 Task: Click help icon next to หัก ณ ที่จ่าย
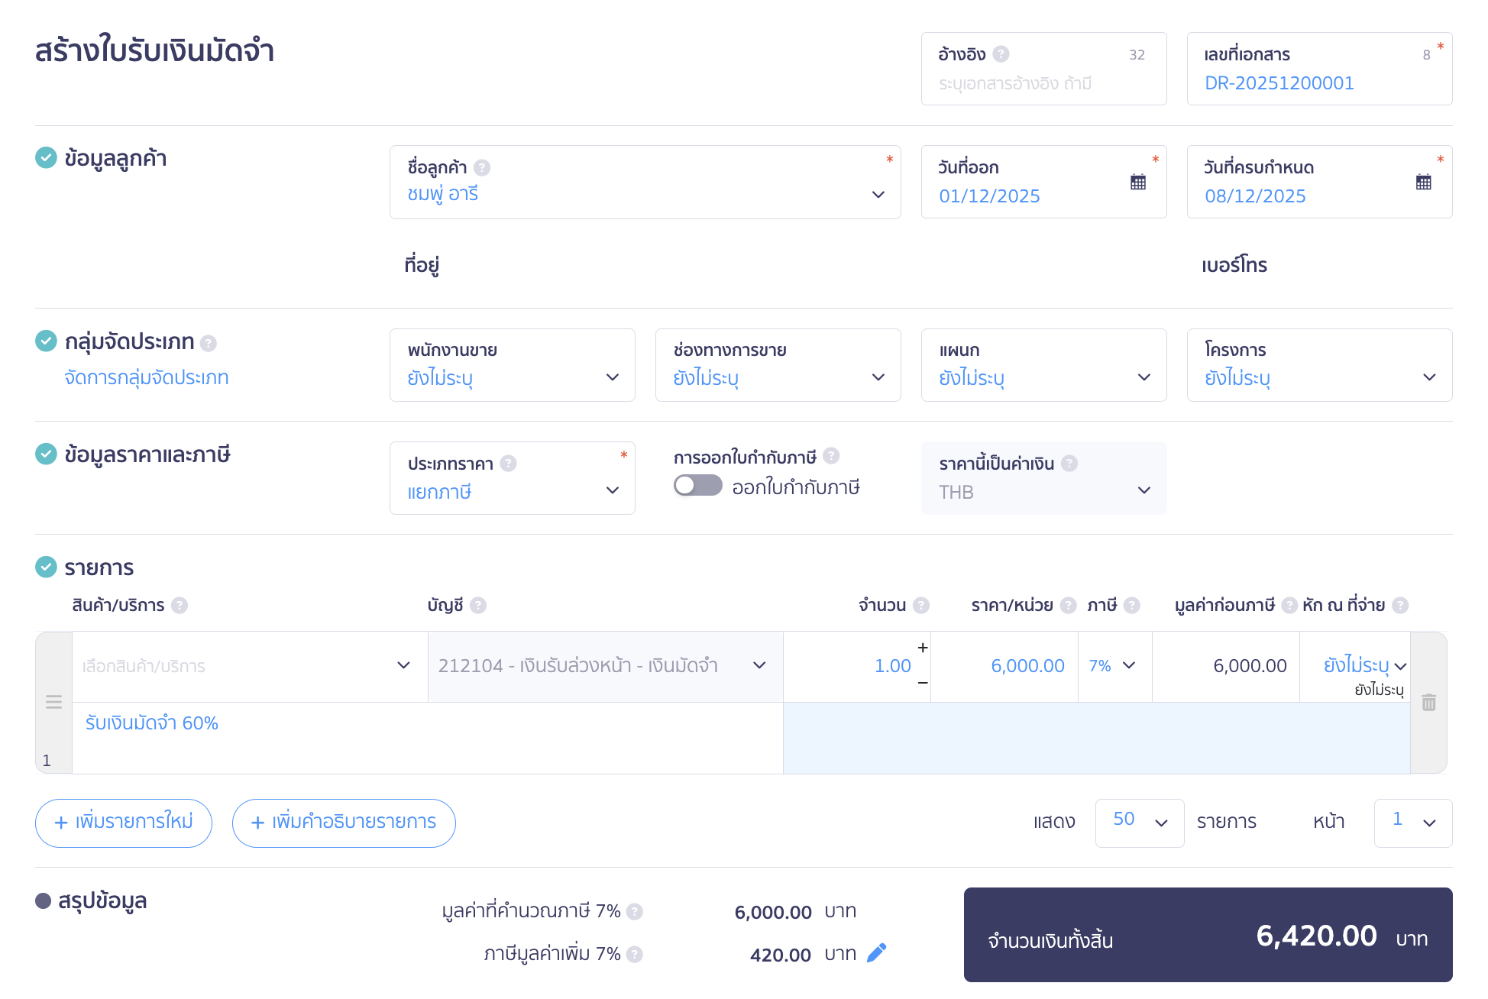click(x=1399, y=605)
